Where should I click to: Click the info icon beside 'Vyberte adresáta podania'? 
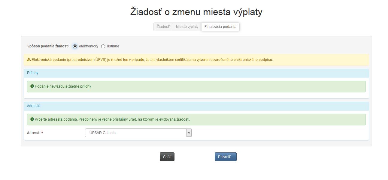pos(32,119)
